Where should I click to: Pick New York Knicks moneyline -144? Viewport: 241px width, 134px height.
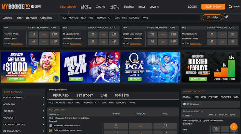tap(44, 35)
